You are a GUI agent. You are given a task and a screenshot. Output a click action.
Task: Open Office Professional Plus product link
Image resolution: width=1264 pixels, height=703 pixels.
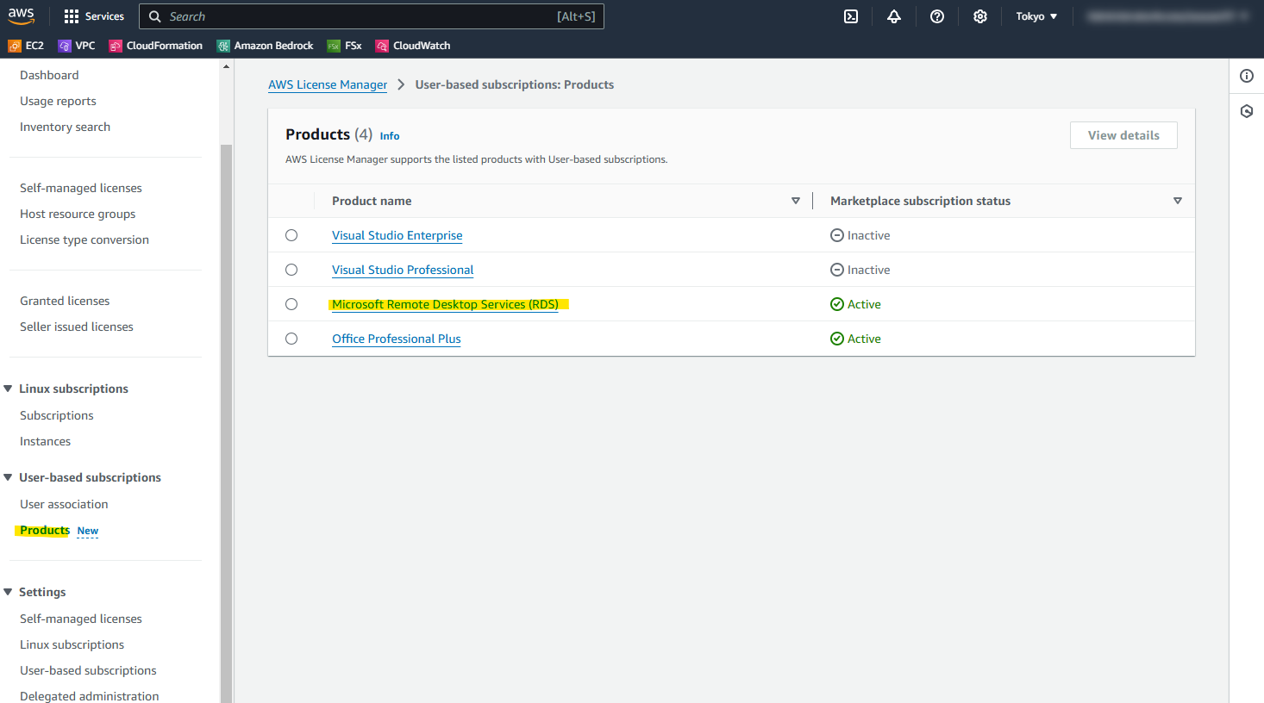[397, 339]
